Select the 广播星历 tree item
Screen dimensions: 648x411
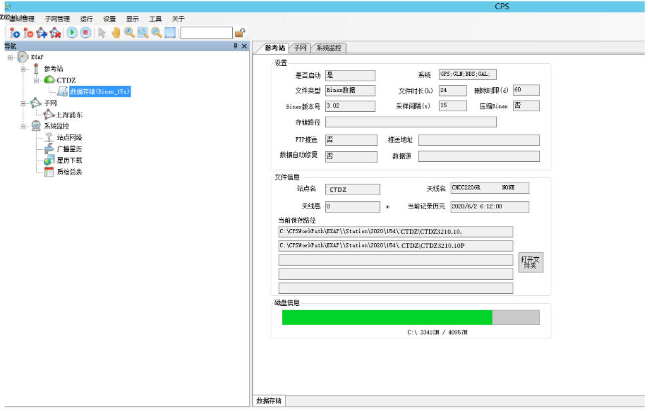[x=69, y=149]
